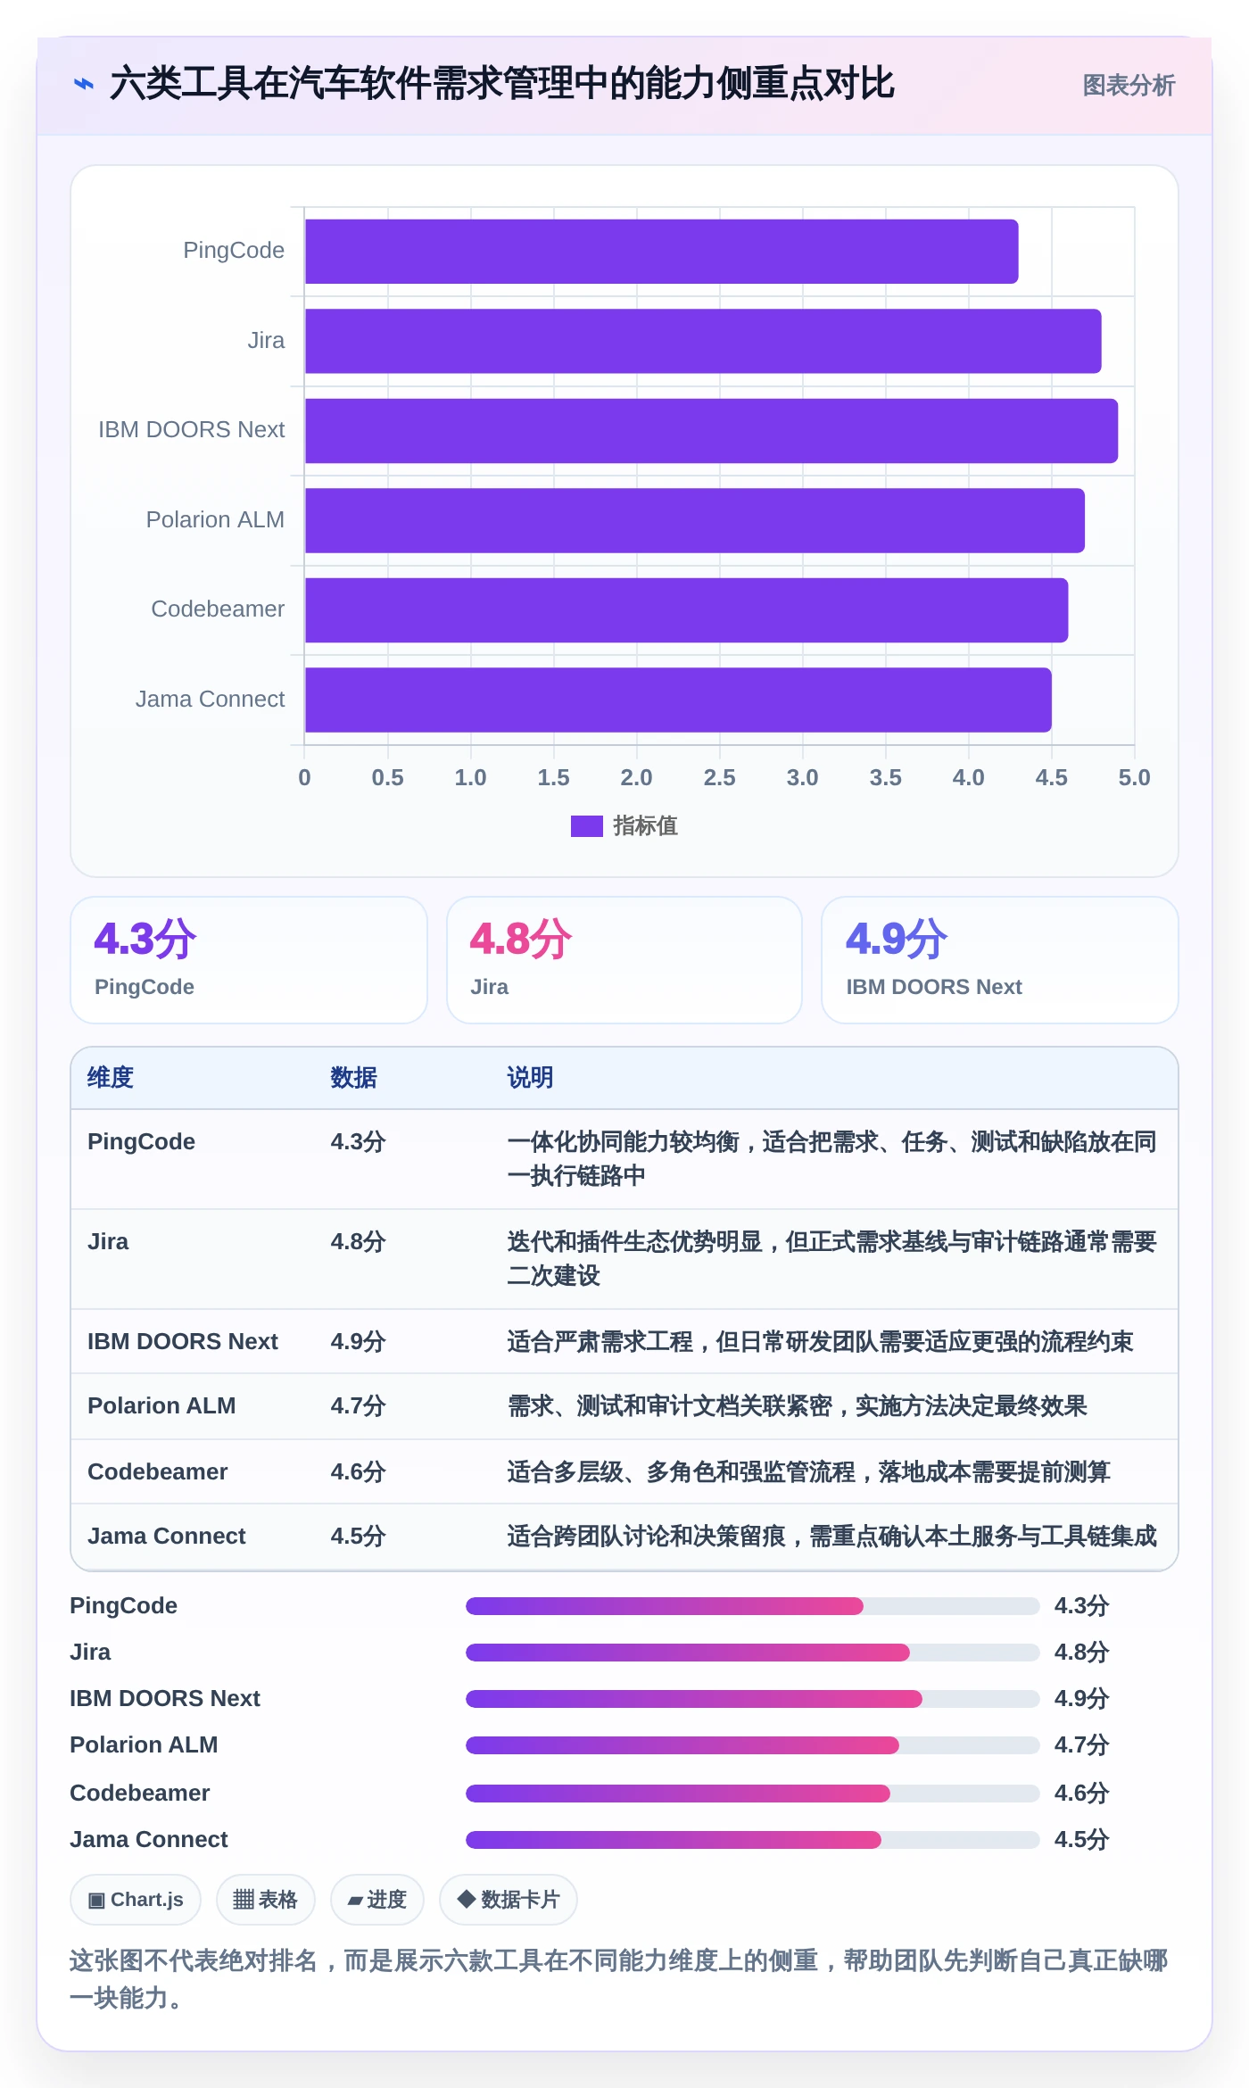Click the 4.6分 table cell
Screen dimensions: 1249x2088
(358, 1472)
